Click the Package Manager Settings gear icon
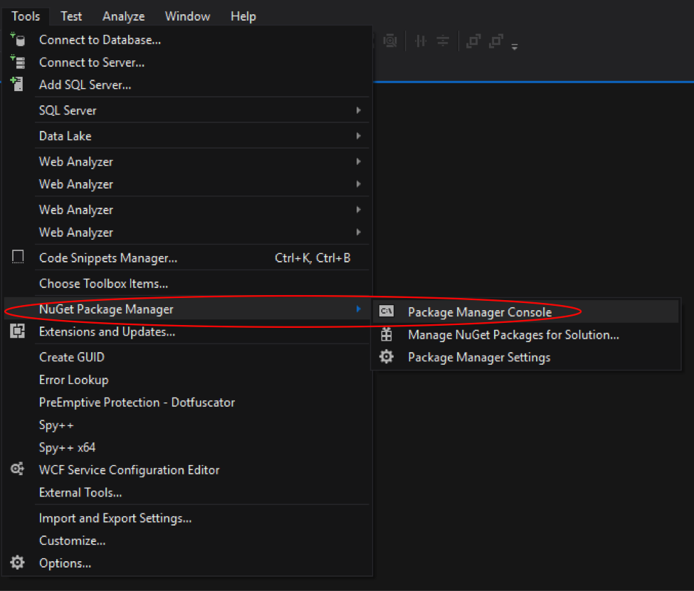This screenshot has height=591, width=694. point(387,357)
